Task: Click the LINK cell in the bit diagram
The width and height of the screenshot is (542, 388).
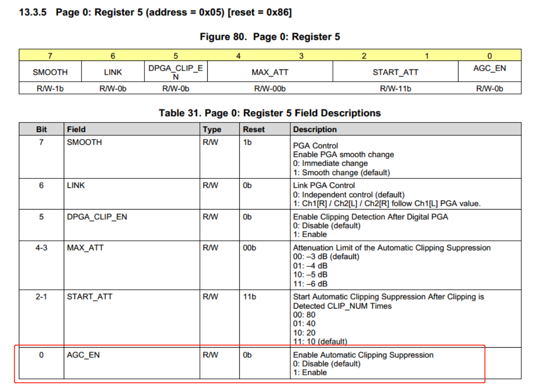Action: 113,72
